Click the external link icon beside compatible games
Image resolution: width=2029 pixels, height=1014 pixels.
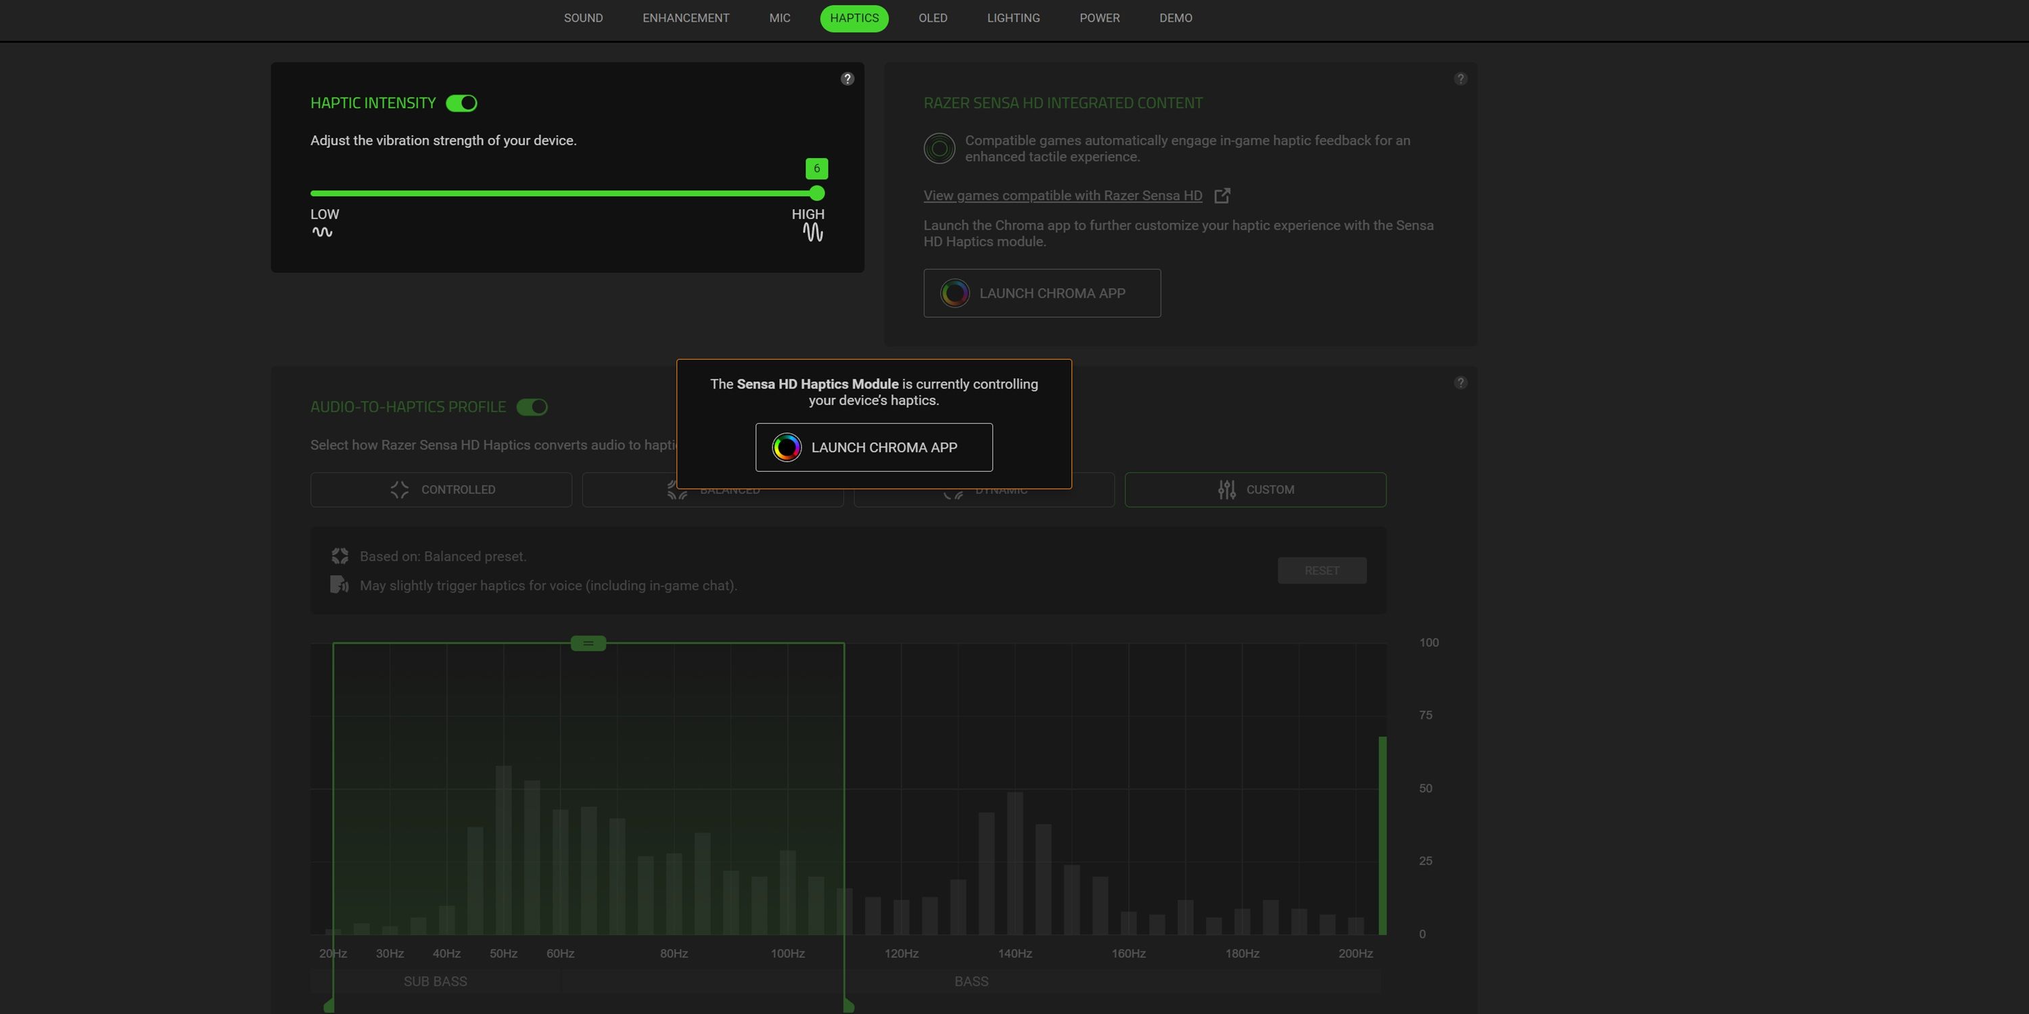[x=1221, y=196]
